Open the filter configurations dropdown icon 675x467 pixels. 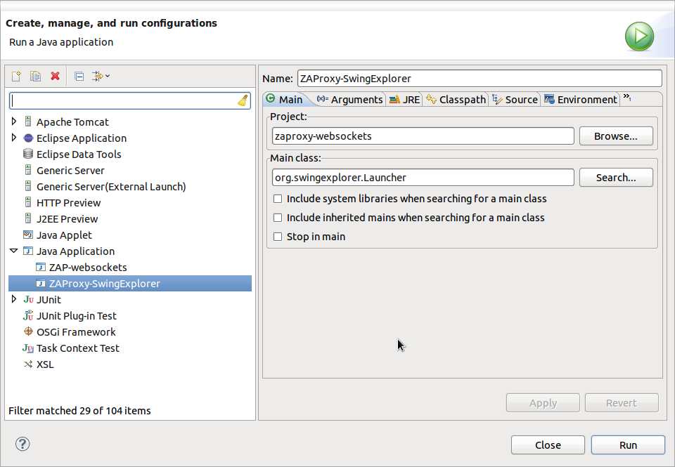(x=101, y=76)
